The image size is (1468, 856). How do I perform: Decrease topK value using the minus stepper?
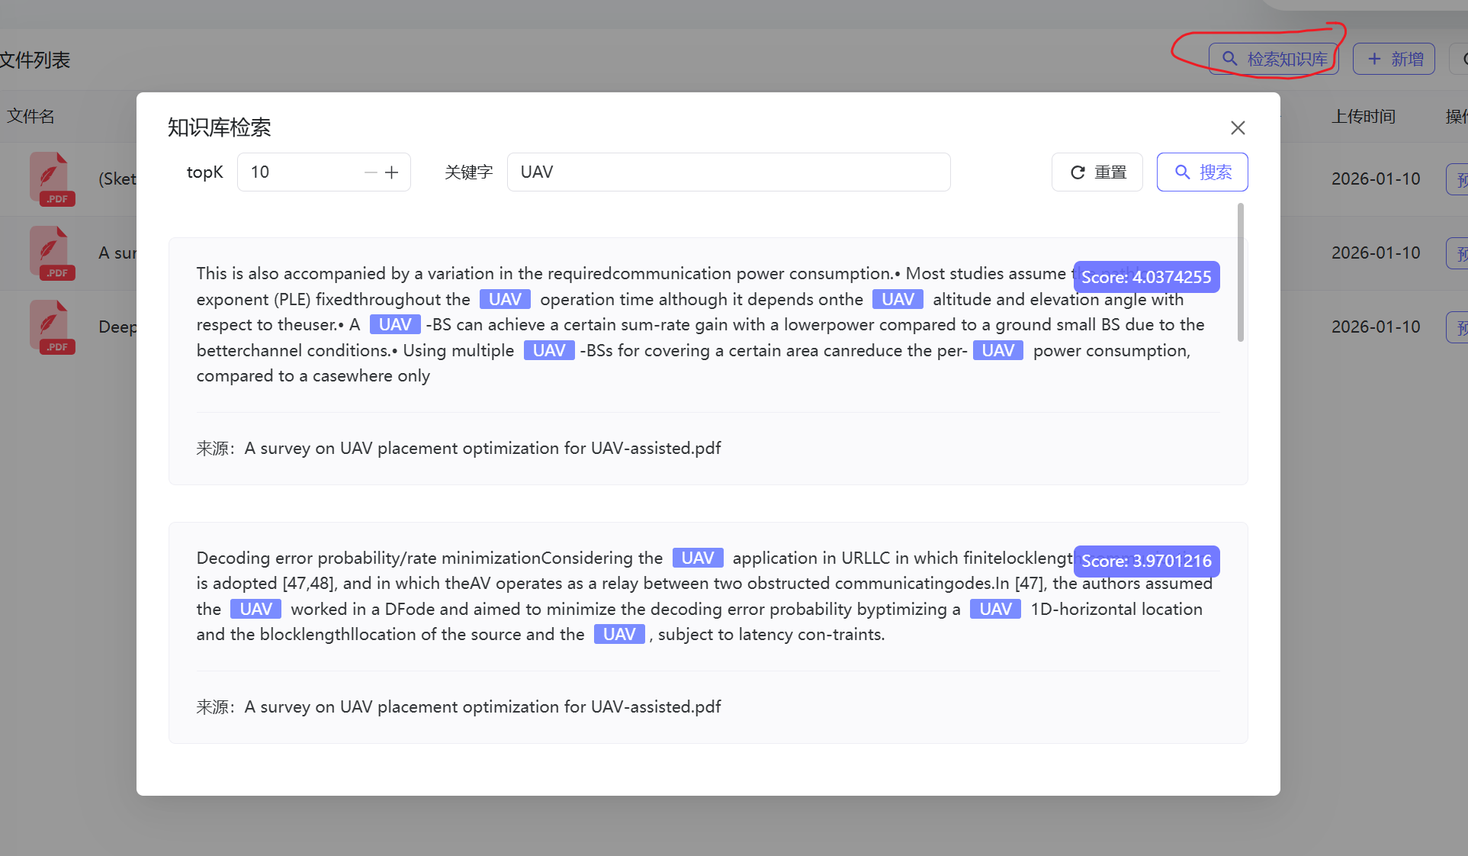click(x=370, y=172)
